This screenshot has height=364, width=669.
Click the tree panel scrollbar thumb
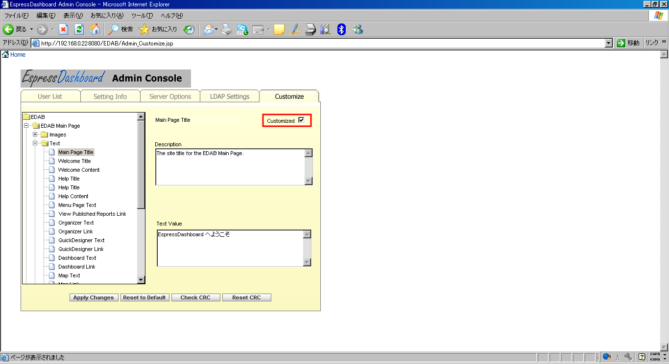coord(141,165)
